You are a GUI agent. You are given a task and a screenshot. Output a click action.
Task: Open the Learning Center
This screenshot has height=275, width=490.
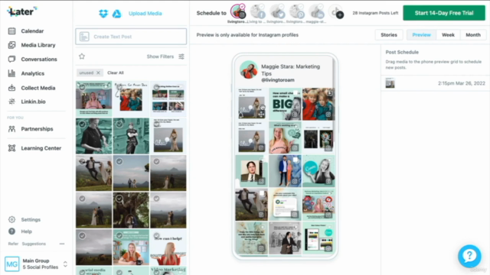point(41,148)
